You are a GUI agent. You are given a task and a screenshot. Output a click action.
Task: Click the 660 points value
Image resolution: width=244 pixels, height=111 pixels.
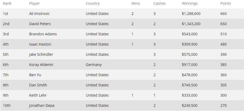224,14
